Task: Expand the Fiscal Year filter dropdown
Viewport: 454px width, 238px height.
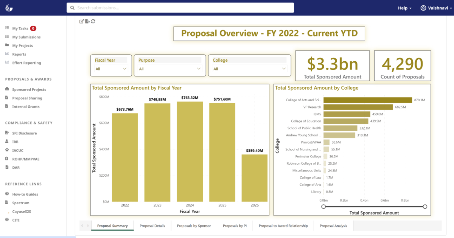Action: pyautogui.click(x=111, y=69)
